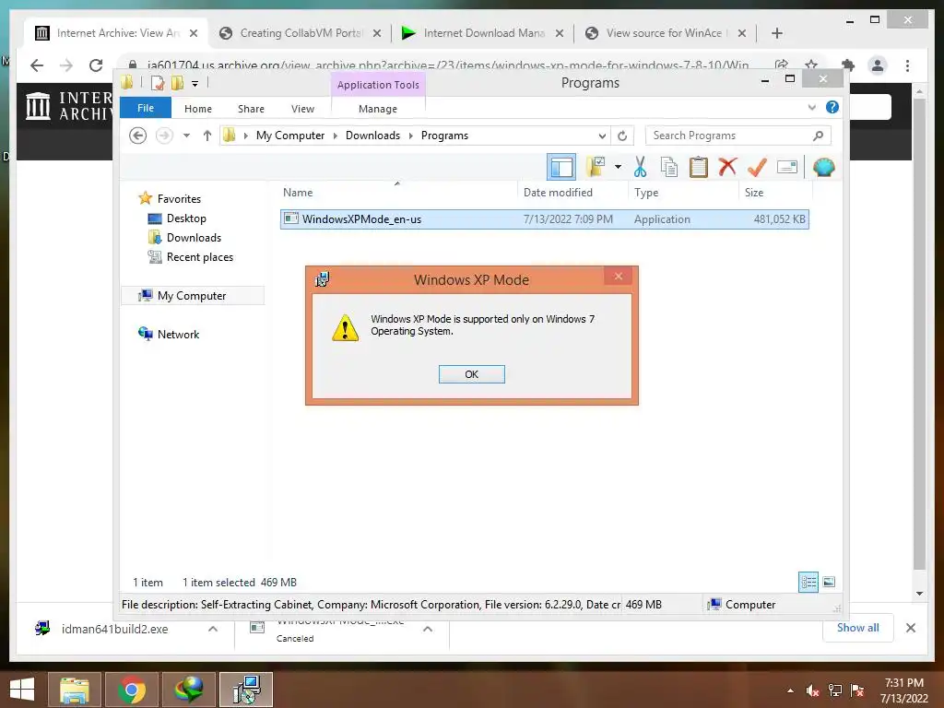
Task: Switch to details view layout icon
Action: click(x=808, y=582)
